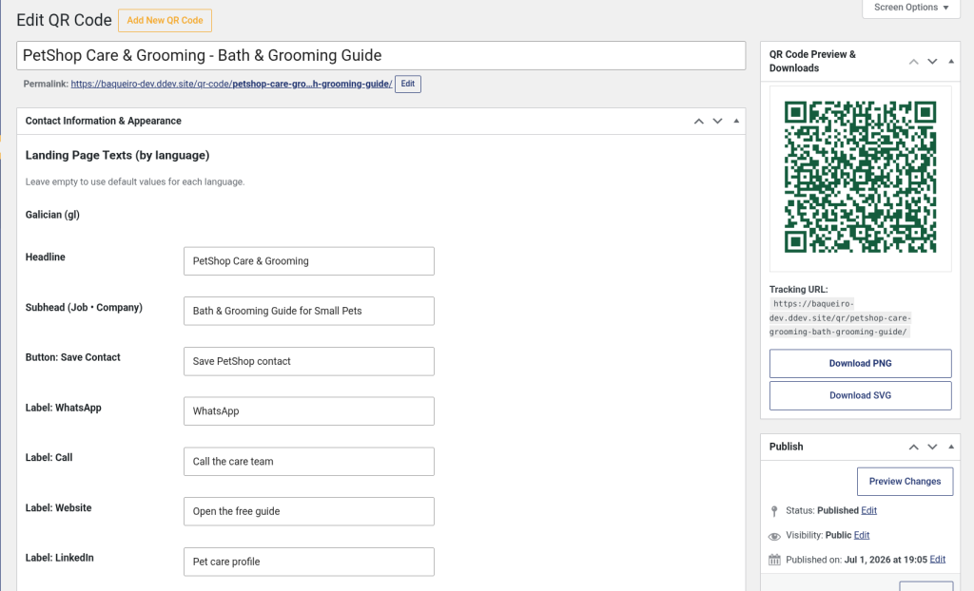
Task: Move QR Code Preview panel down
Action: click(932, 62)
